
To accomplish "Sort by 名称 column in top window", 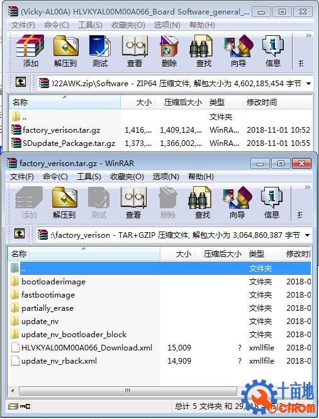I will 65,103.
